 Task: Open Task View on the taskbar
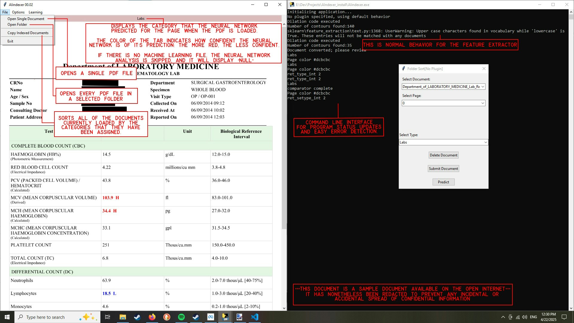108,317
